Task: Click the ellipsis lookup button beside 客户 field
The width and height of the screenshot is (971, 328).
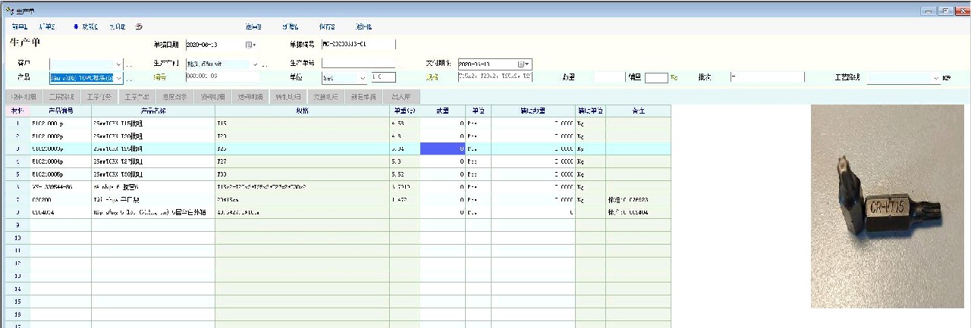Action: click(x=129, y=64)
